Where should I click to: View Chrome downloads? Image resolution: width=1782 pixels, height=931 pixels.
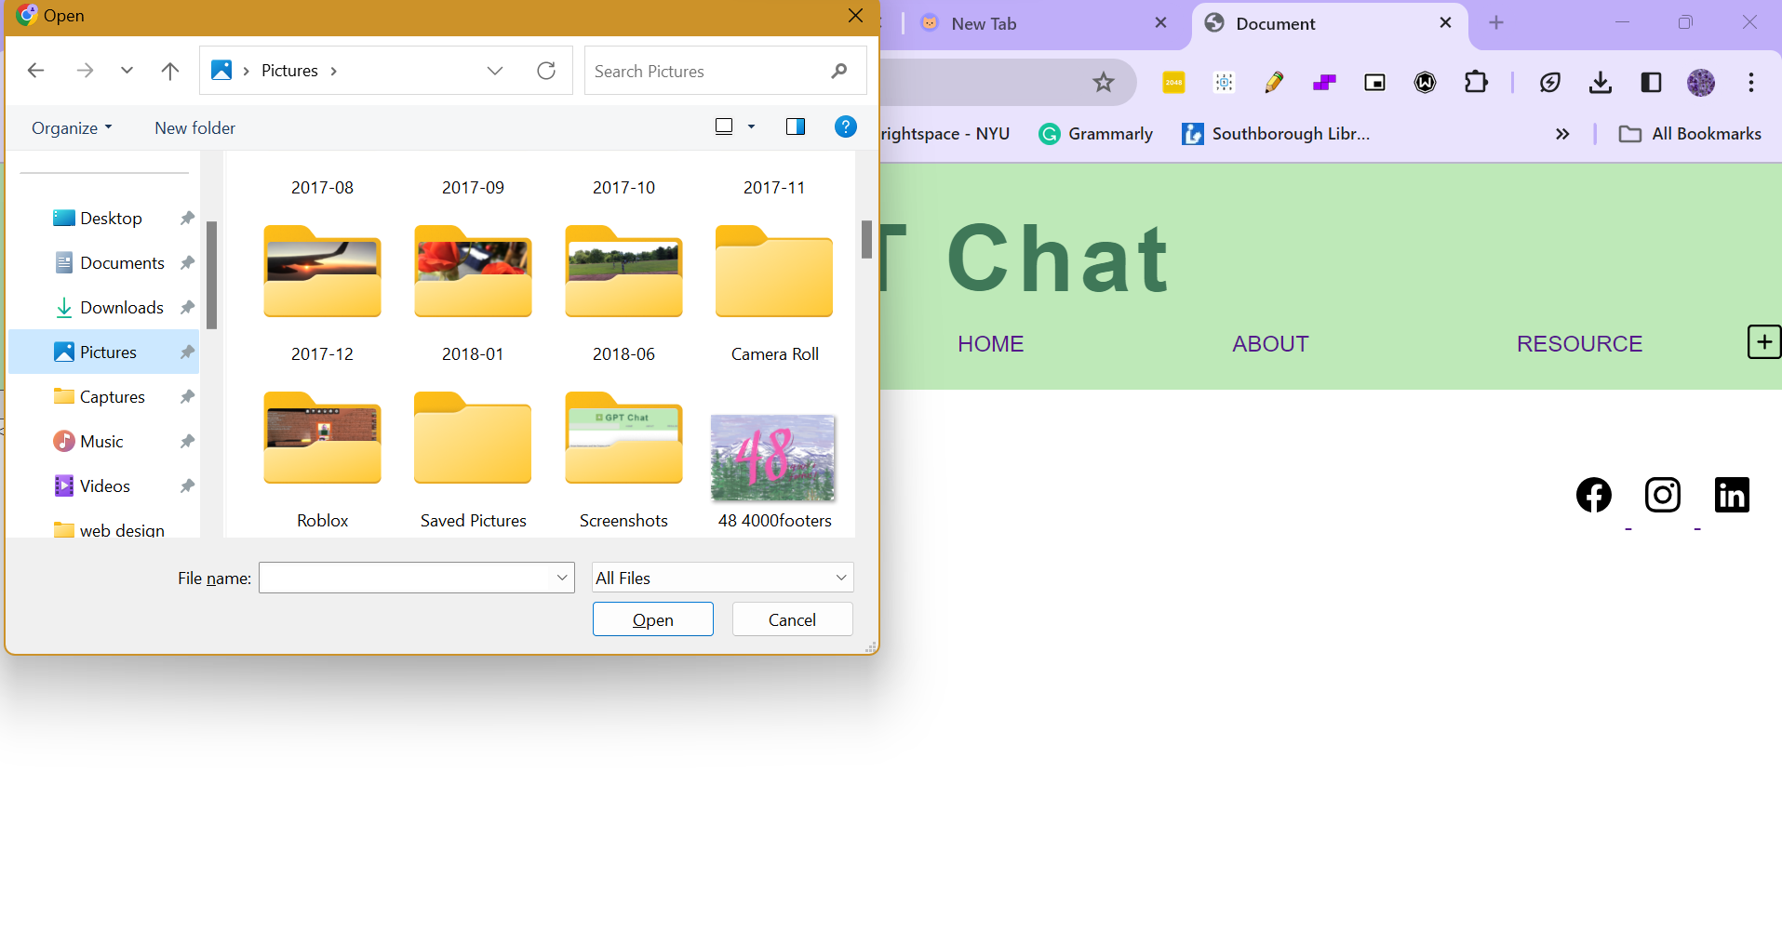1601,82
